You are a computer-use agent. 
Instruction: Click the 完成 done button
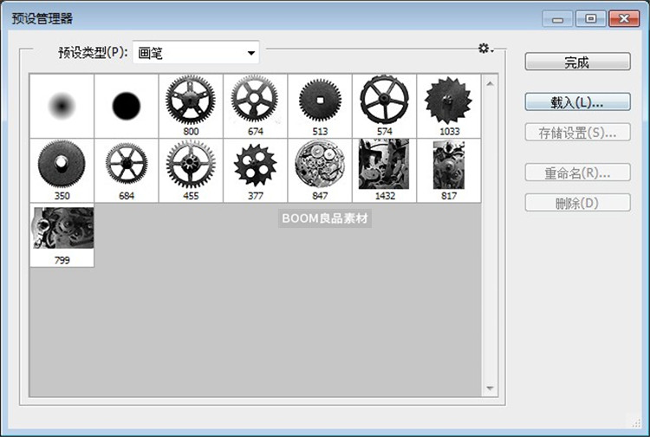pyautogui.click(x=577, y=62)
